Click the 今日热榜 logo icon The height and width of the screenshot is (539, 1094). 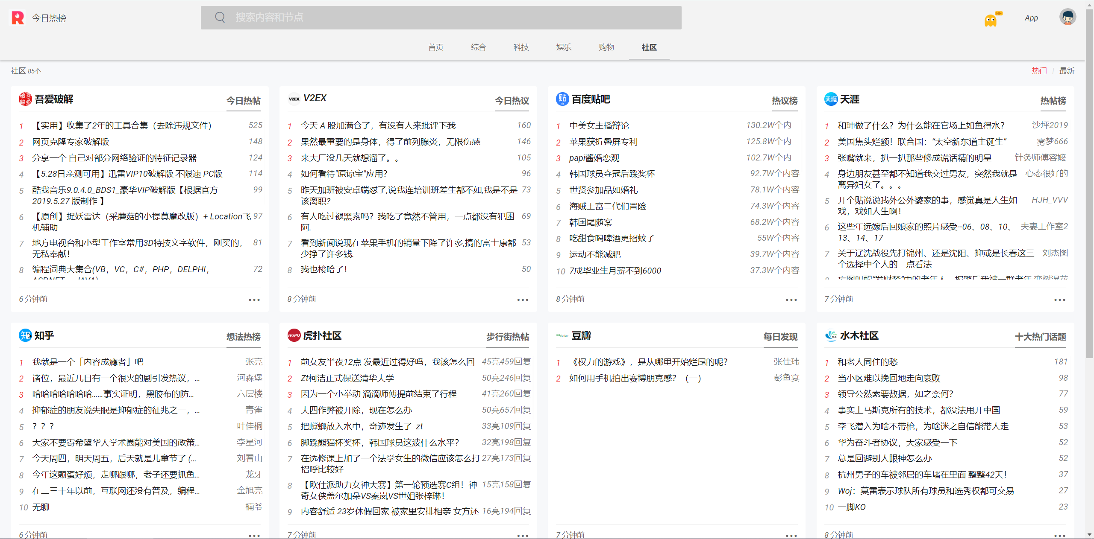[18, 17]
